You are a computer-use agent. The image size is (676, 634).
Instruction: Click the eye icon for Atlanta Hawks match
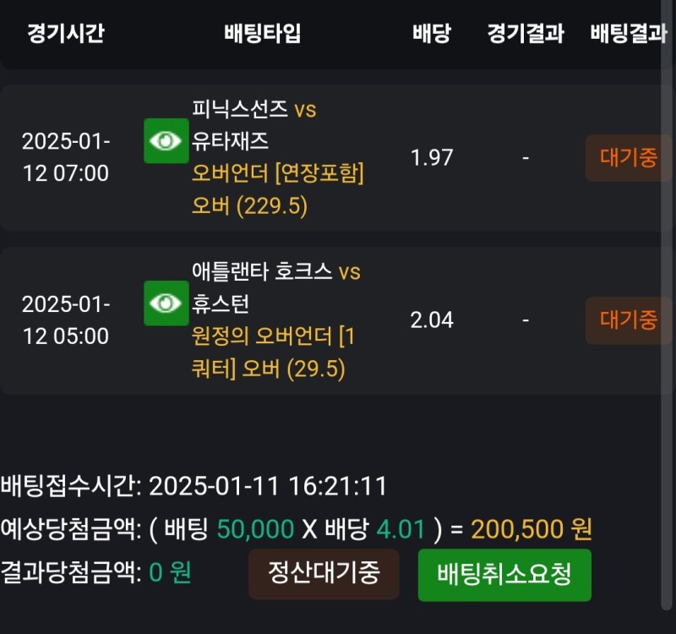pos(166,303)
